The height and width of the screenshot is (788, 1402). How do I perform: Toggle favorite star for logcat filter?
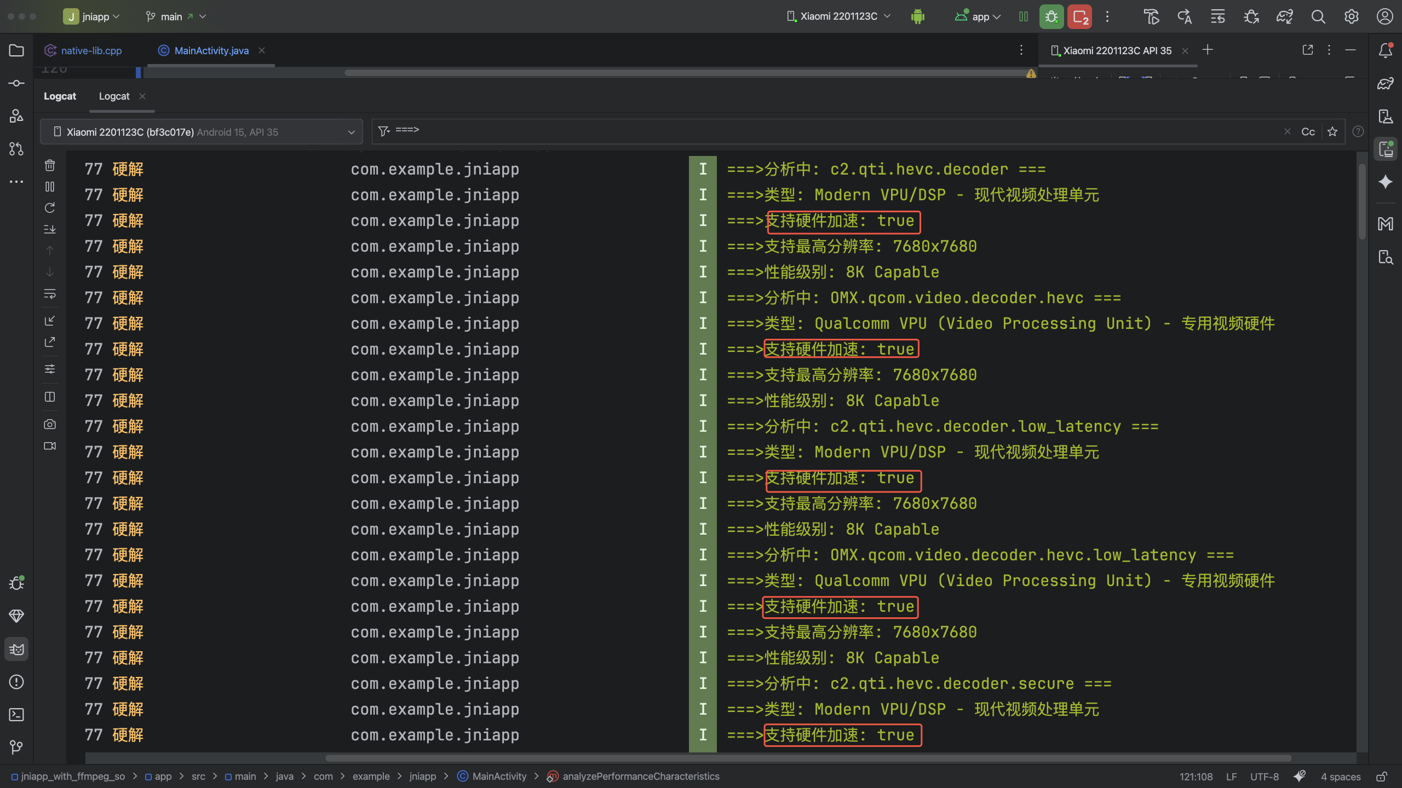coord(1332,132)
